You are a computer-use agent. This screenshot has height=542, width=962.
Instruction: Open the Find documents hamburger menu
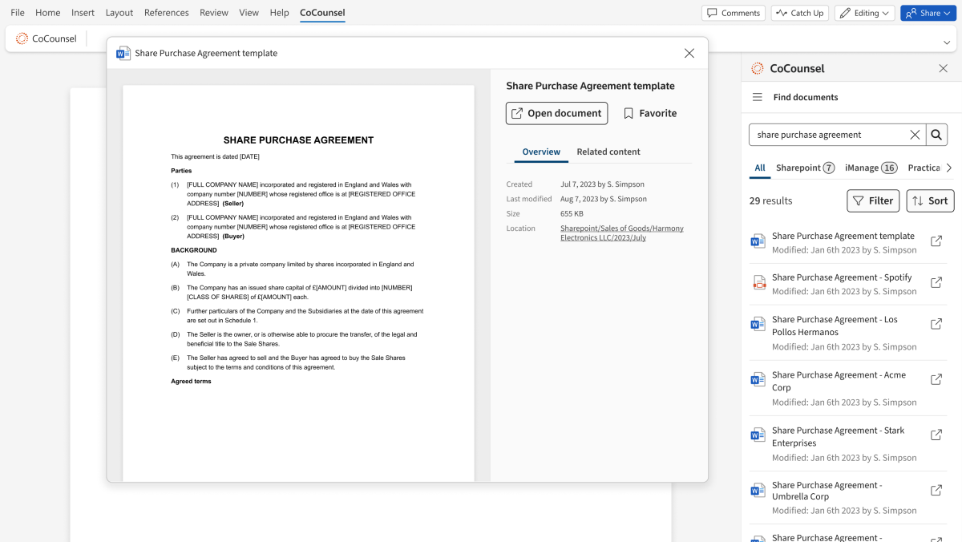tap(758, 97)
